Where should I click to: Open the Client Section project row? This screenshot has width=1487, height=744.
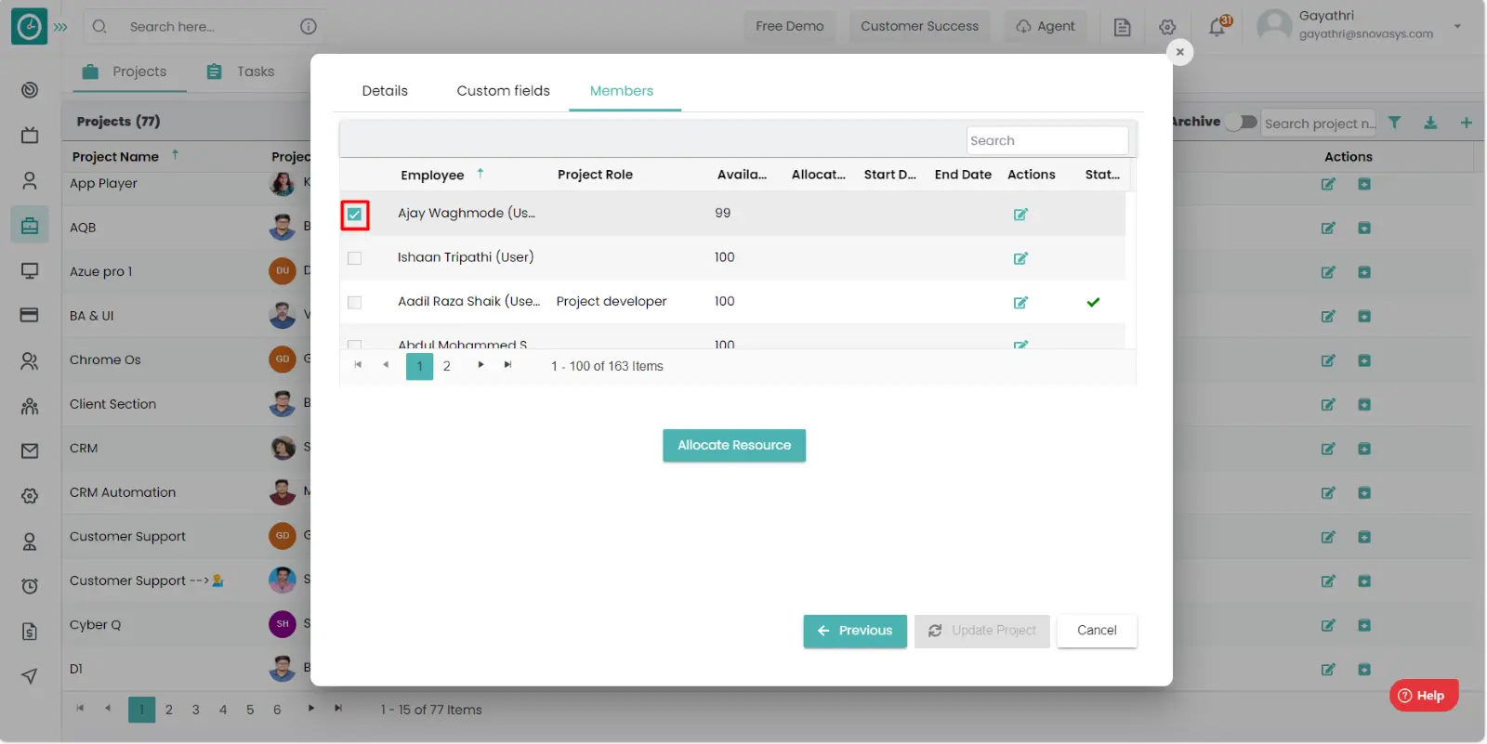coord(112,405)
